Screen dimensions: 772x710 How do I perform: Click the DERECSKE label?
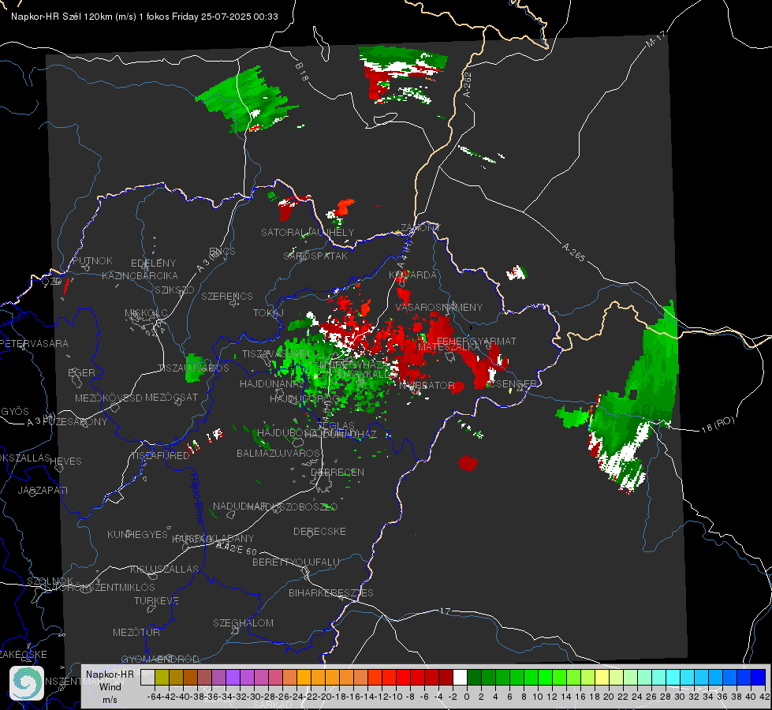(319, 532)
